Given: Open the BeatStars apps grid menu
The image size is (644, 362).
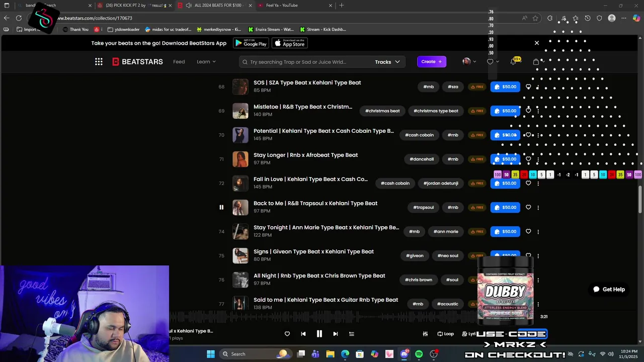Looking at the screenshot, I should pyautogui.click(x=99, y=62).
